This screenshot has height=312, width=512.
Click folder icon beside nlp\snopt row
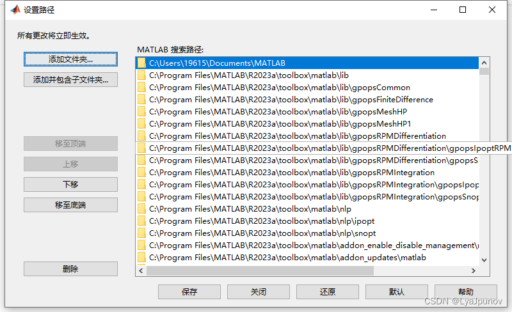(141, 233)
